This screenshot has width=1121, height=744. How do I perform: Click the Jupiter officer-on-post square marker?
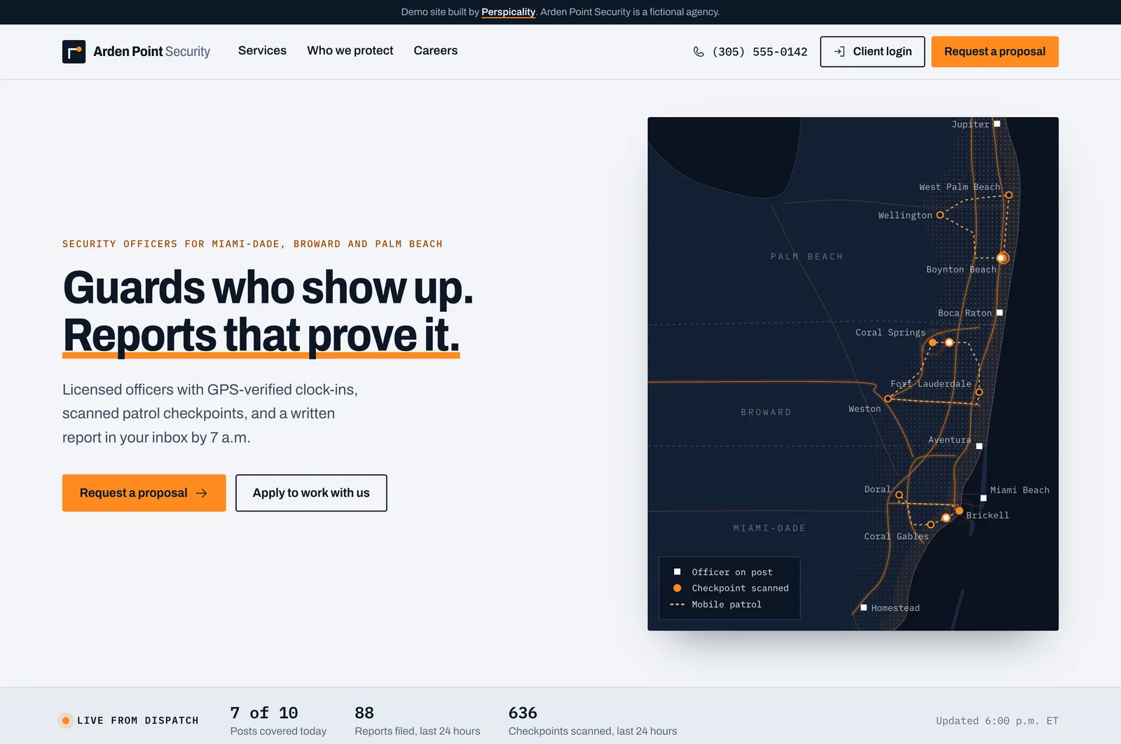coord(997,124)
